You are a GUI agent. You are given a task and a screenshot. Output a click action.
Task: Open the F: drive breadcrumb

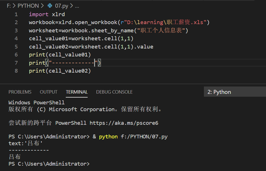(x=9, y=6)
